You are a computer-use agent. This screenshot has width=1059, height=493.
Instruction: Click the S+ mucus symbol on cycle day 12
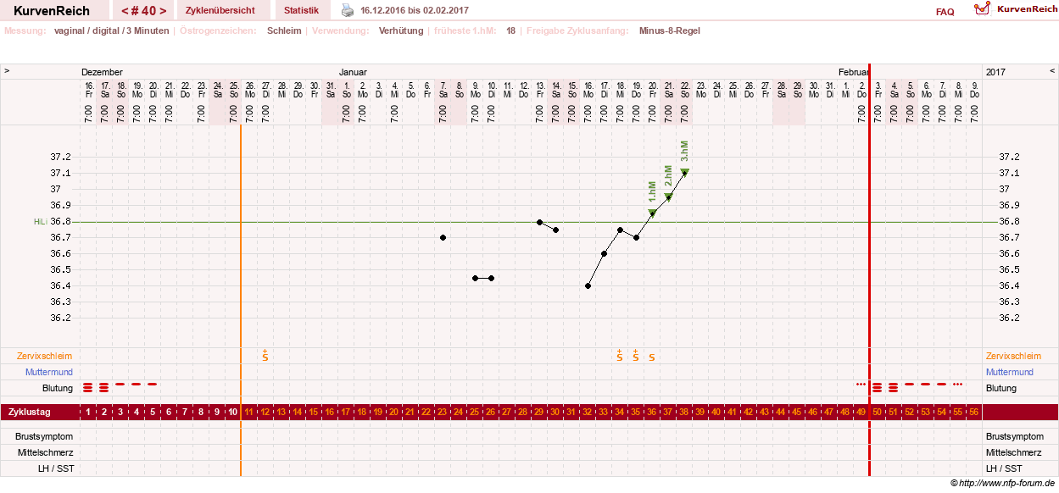click(x=265, y=355)
